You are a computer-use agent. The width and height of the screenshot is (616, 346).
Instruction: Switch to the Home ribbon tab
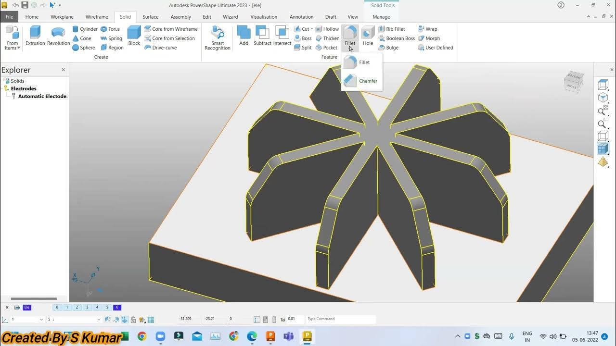pyautogui.click(x=32, y=17)
